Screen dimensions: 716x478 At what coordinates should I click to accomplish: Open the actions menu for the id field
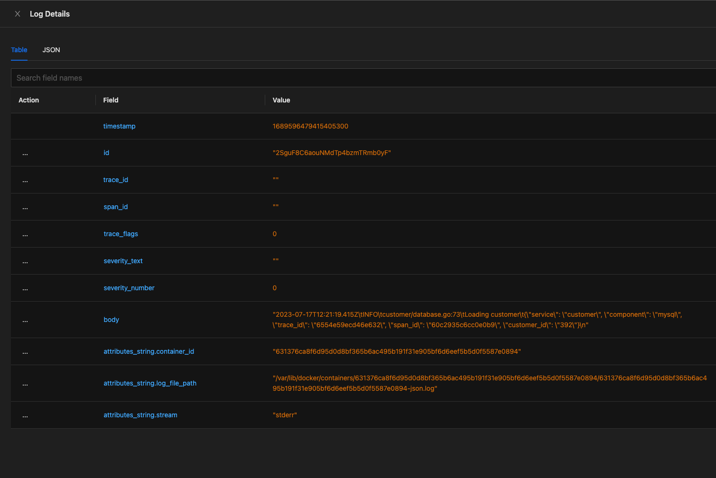click(x=25, y=153)
